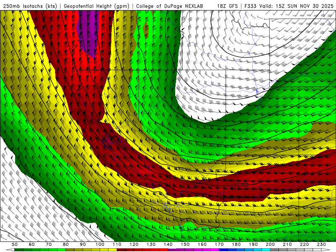The height and width of the screenshot is (252, 336).
Task: Click the 220 value on the color scale
Action: (x=304, y=244)
